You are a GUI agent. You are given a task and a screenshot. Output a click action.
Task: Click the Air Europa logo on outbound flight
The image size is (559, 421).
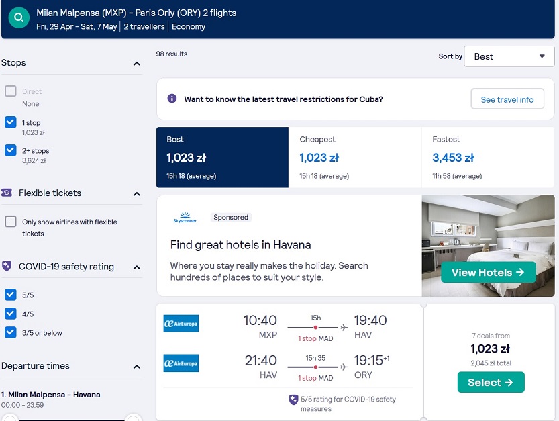tap(181, 323)
